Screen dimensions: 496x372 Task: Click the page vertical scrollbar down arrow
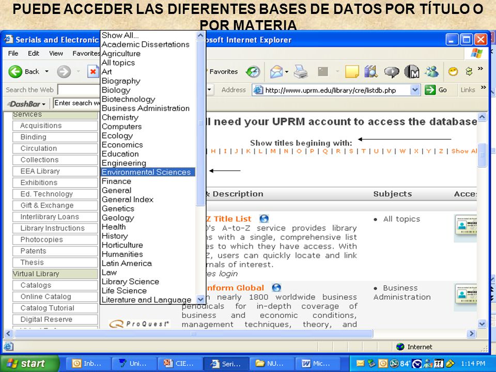tap(482, 323)
